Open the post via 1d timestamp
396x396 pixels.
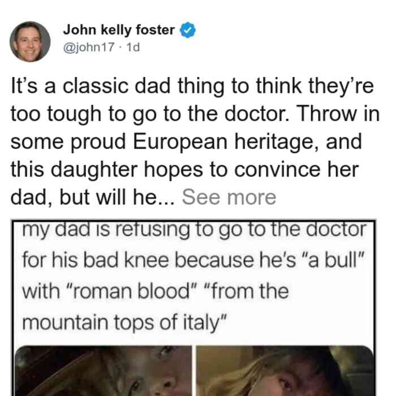coord(133,48)
